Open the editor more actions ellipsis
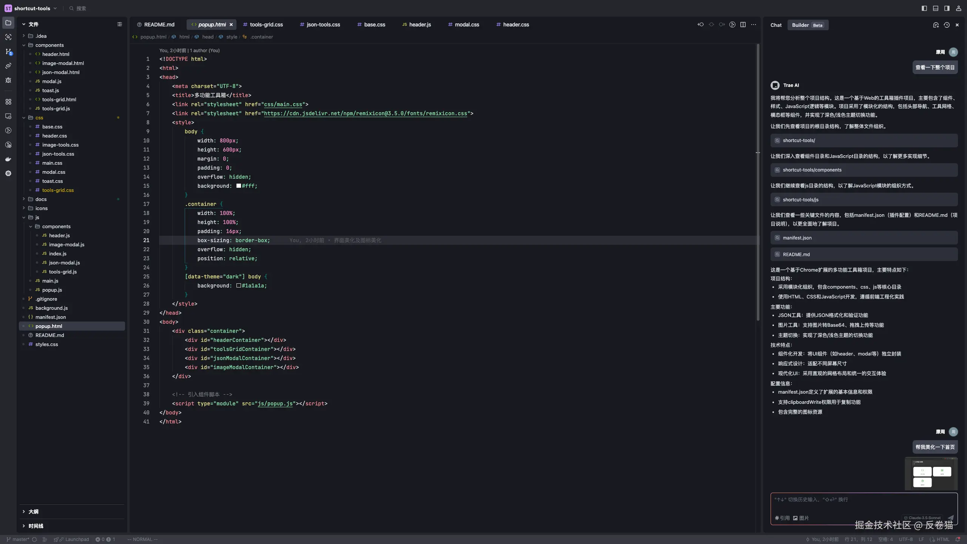The width and height of the screenshot is (967, 544). (x=754, y=25)
